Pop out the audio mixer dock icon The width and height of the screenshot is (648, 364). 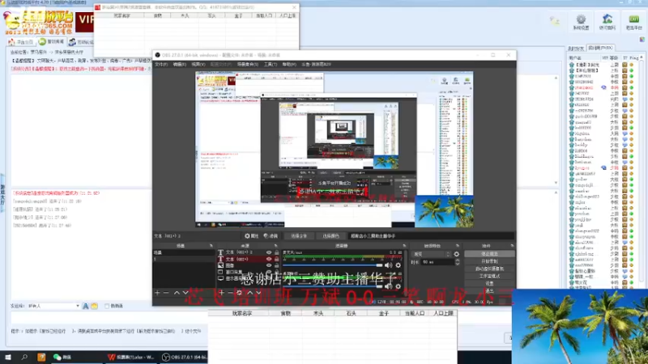coord(404,246)
